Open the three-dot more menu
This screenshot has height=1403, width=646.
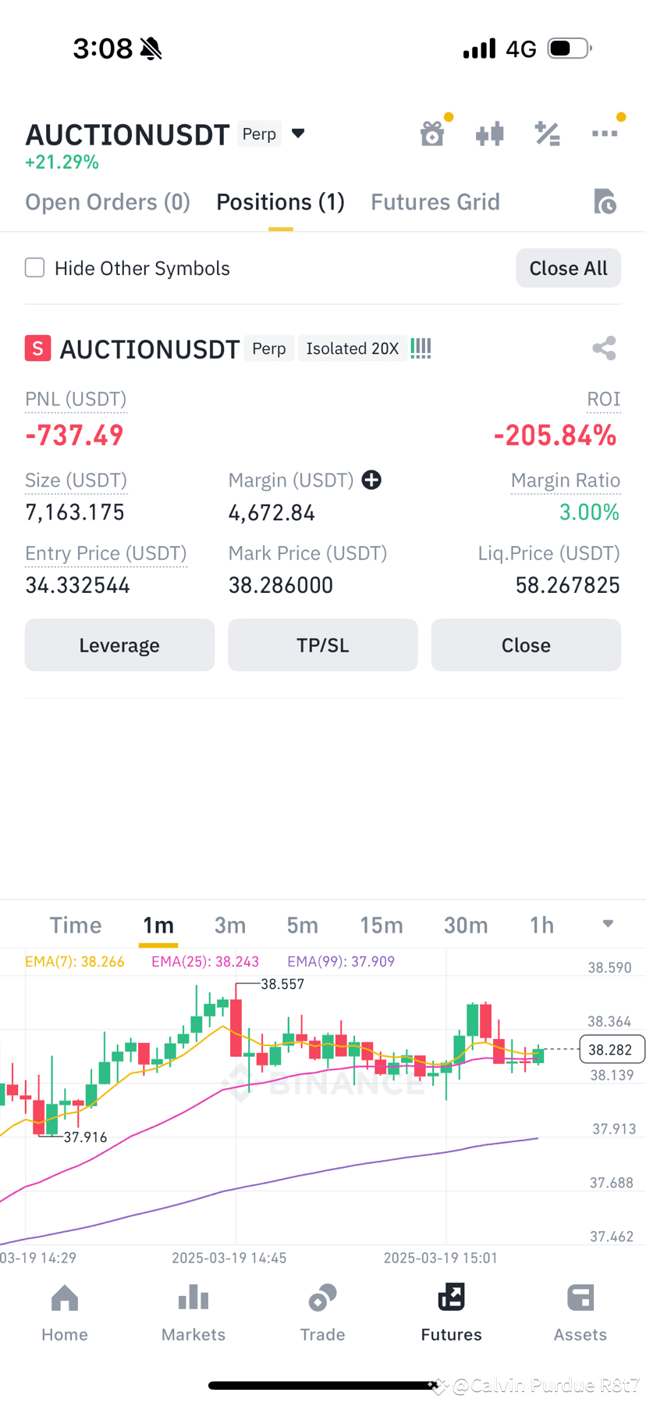click(x=605, y=133)
